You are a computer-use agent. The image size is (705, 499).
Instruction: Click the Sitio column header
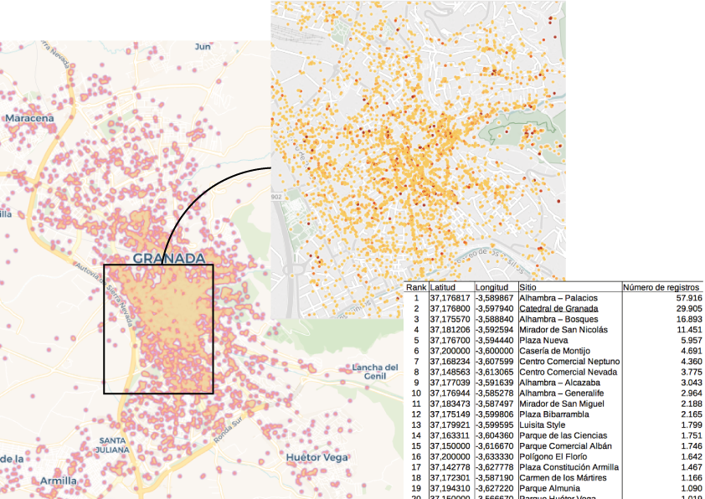[527, 287]
